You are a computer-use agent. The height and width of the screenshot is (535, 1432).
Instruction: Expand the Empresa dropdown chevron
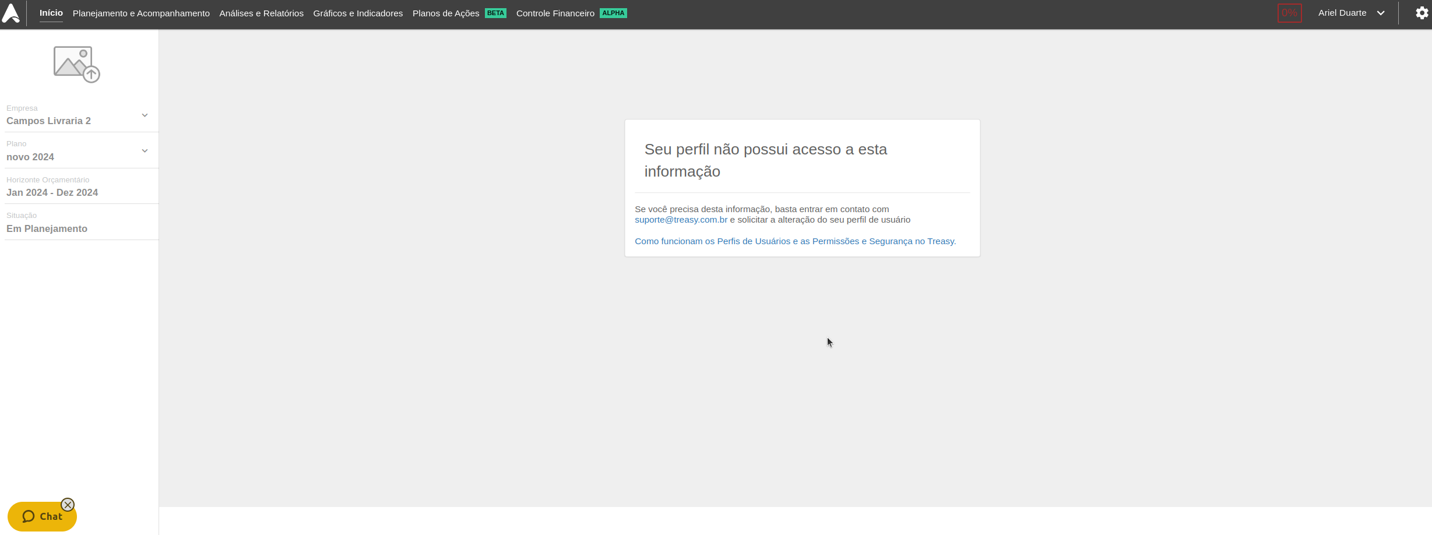click(x=145, y=115)
